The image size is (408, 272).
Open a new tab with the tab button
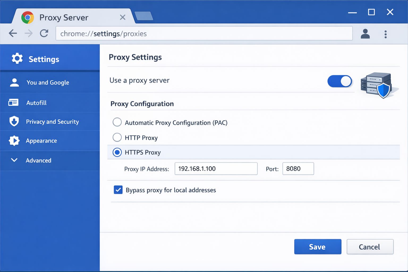point(144,16)
